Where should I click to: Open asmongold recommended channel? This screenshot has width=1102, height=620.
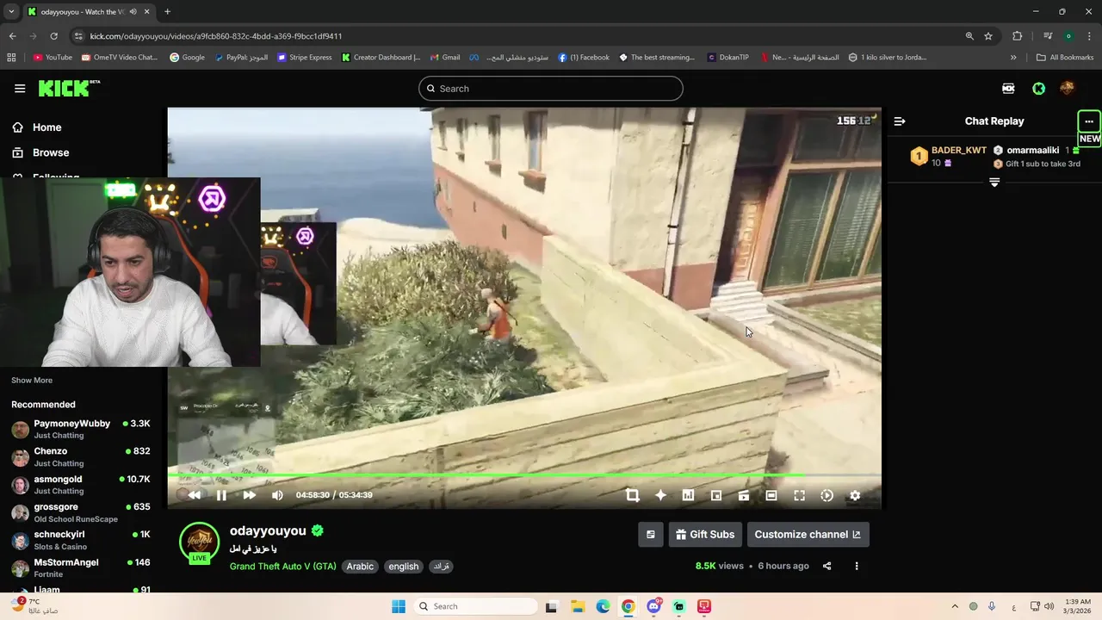(81, 484)
